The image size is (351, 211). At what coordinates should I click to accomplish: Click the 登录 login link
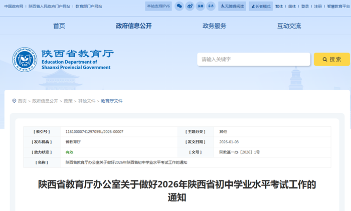tap(305, 7)
